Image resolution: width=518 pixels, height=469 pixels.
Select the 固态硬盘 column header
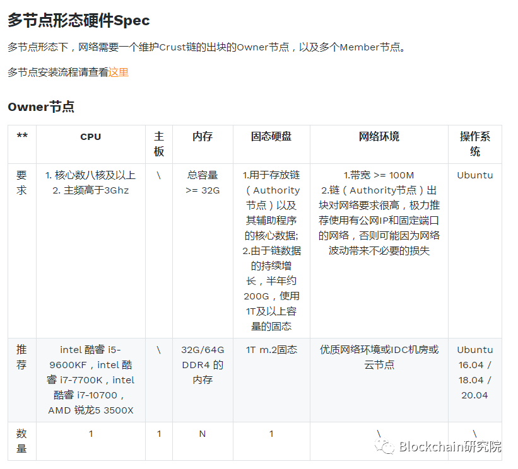[x=271, y=136]
